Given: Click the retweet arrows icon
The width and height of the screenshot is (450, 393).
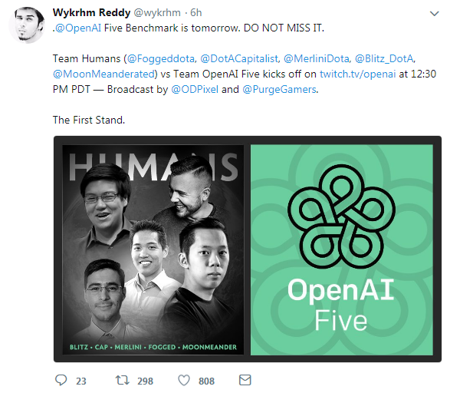Looking at the screenshot, I should coord(122,380).
